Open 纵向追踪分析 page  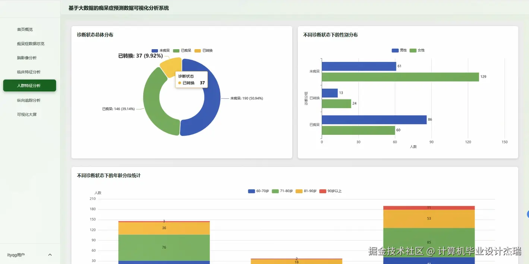click(29, 100)
